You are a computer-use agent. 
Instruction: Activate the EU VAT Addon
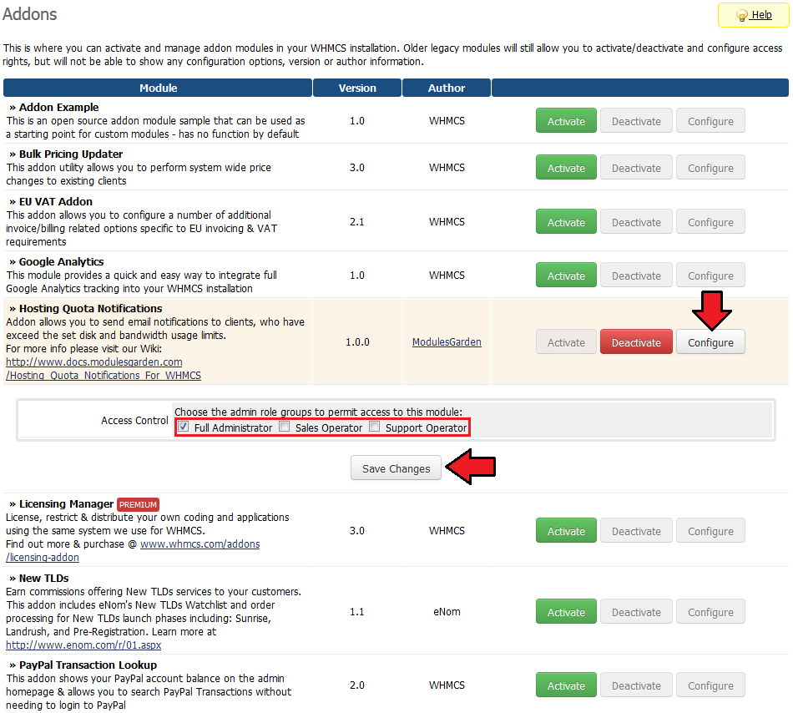click(566, 222)
